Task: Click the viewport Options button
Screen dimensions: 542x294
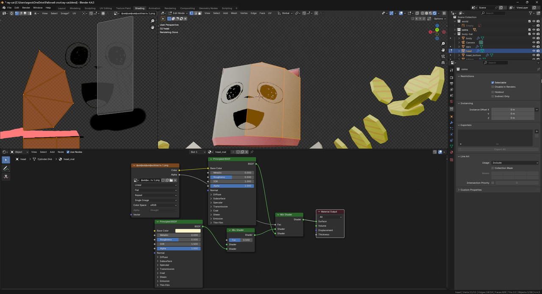Action: [x=440, y=19]
